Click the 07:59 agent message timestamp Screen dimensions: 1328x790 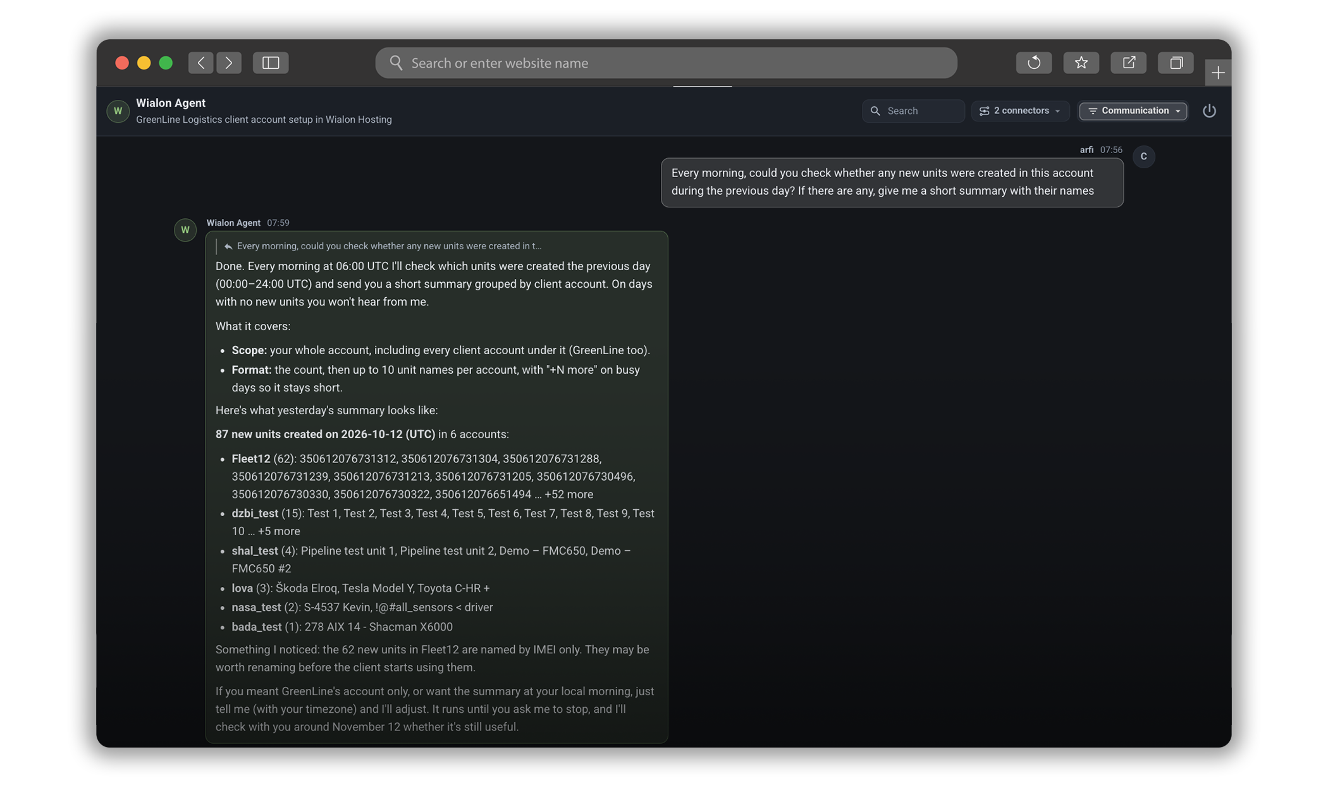(278, 223)
